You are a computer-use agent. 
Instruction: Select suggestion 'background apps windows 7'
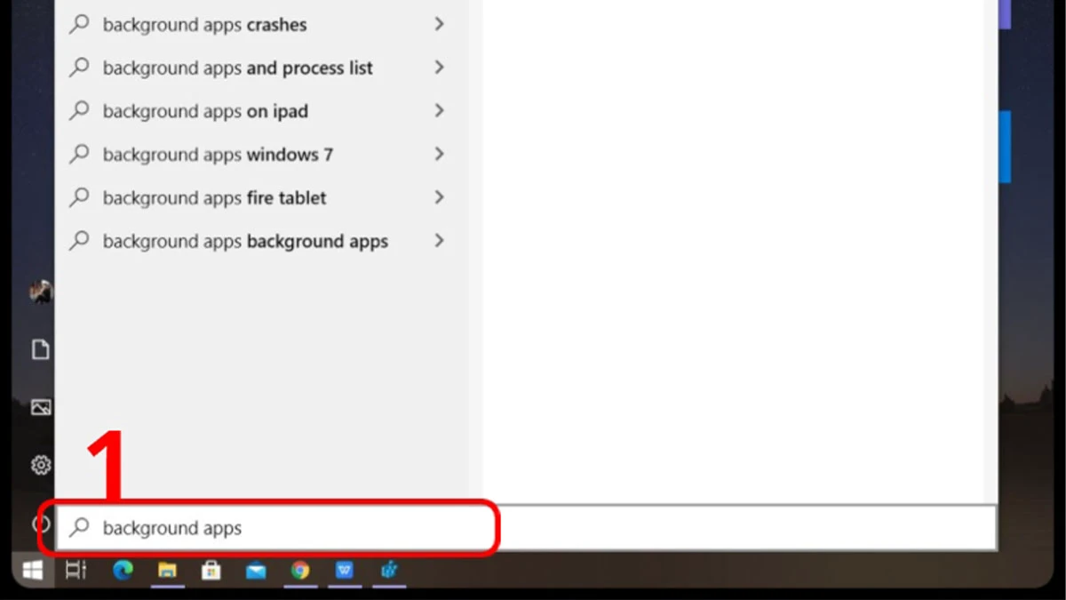(261, 155)
